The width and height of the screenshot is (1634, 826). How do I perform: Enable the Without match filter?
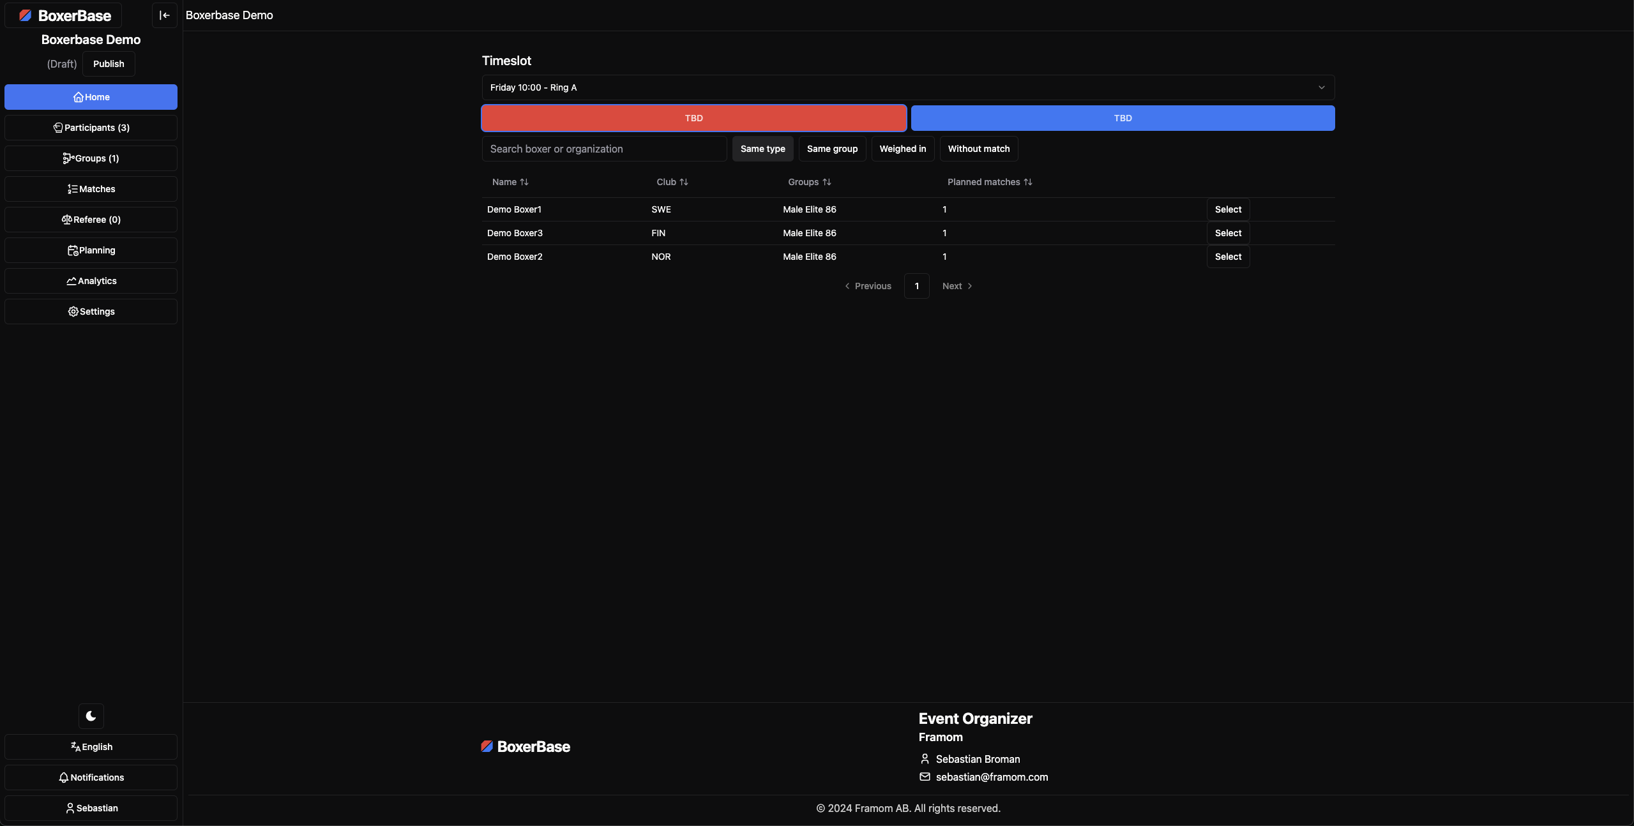tap(978, 149)
